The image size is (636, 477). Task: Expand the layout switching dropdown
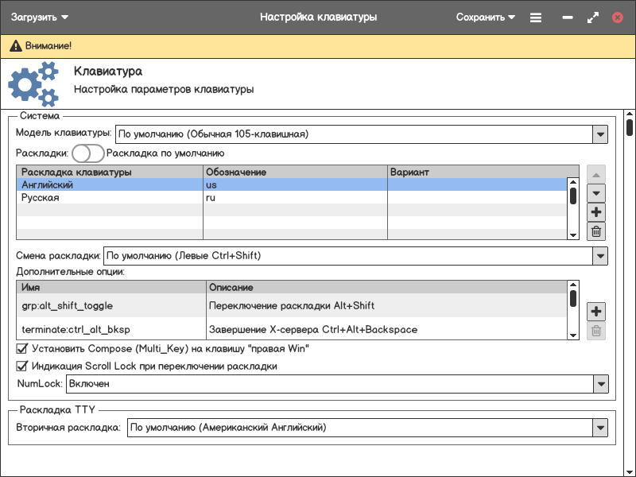click(x=600, y=256)
